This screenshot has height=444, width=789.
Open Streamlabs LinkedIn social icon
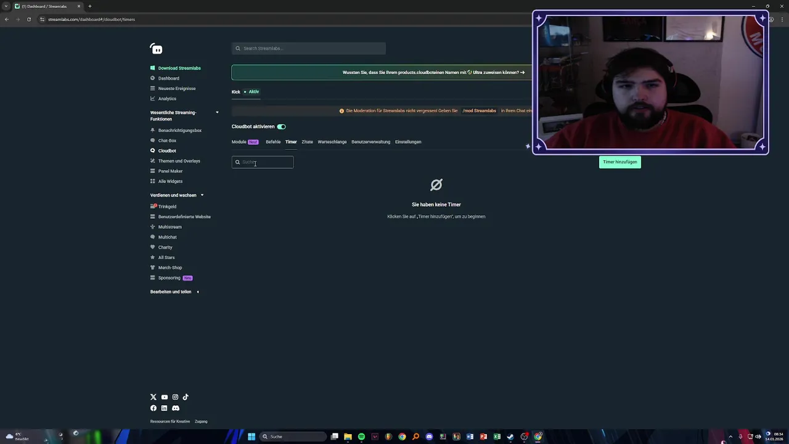click(164, 408)
